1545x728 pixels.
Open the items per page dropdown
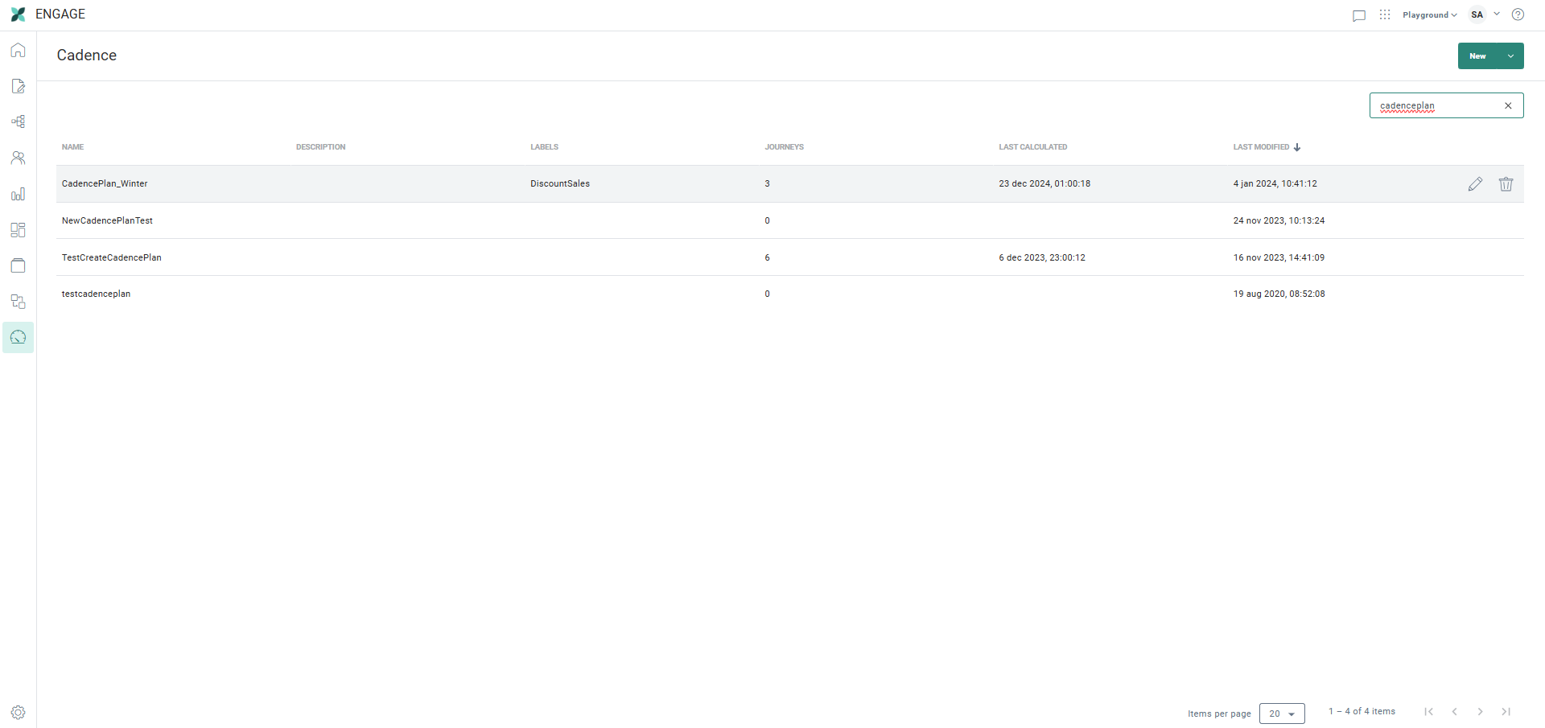pos(1281,714)
